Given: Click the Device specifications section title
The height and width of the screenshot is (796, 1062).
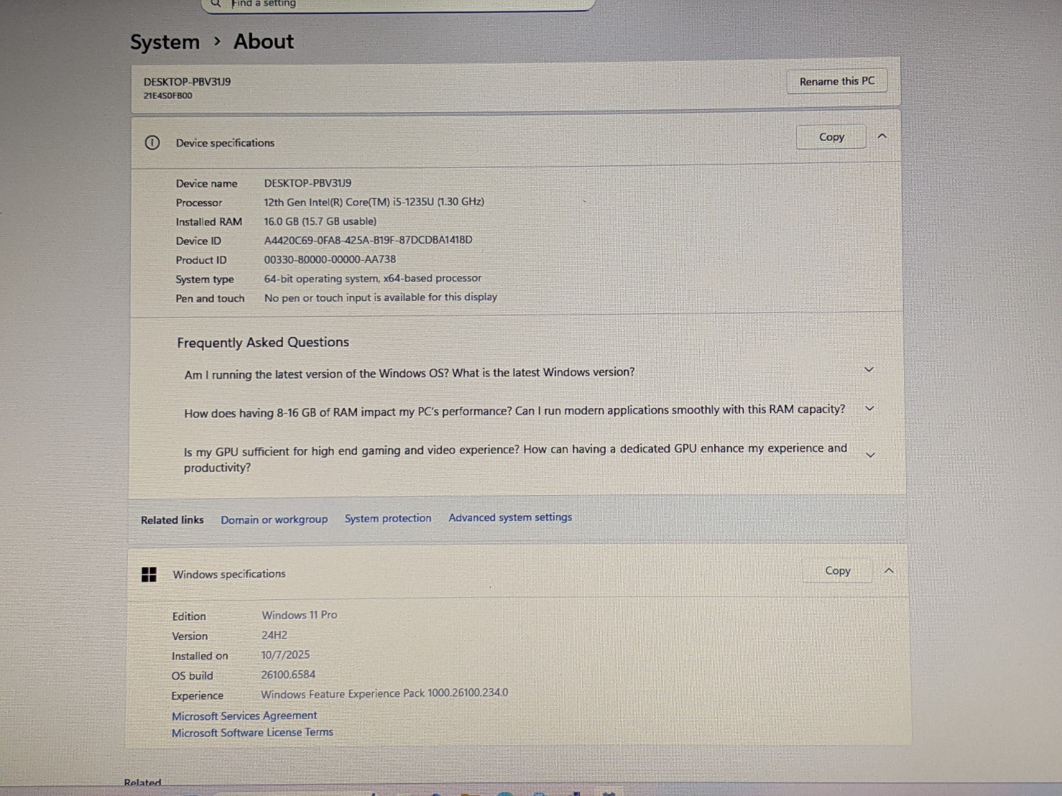Looking at the screenshot, I should pyautogui.click(x=225, y=143).
